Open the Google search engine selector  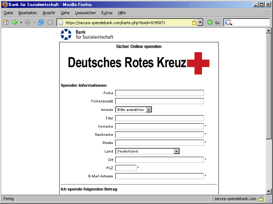click(x=228, y=22)
